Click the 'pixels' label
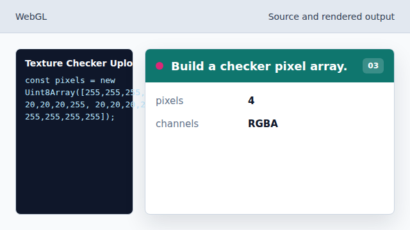 tap(169, 101)
